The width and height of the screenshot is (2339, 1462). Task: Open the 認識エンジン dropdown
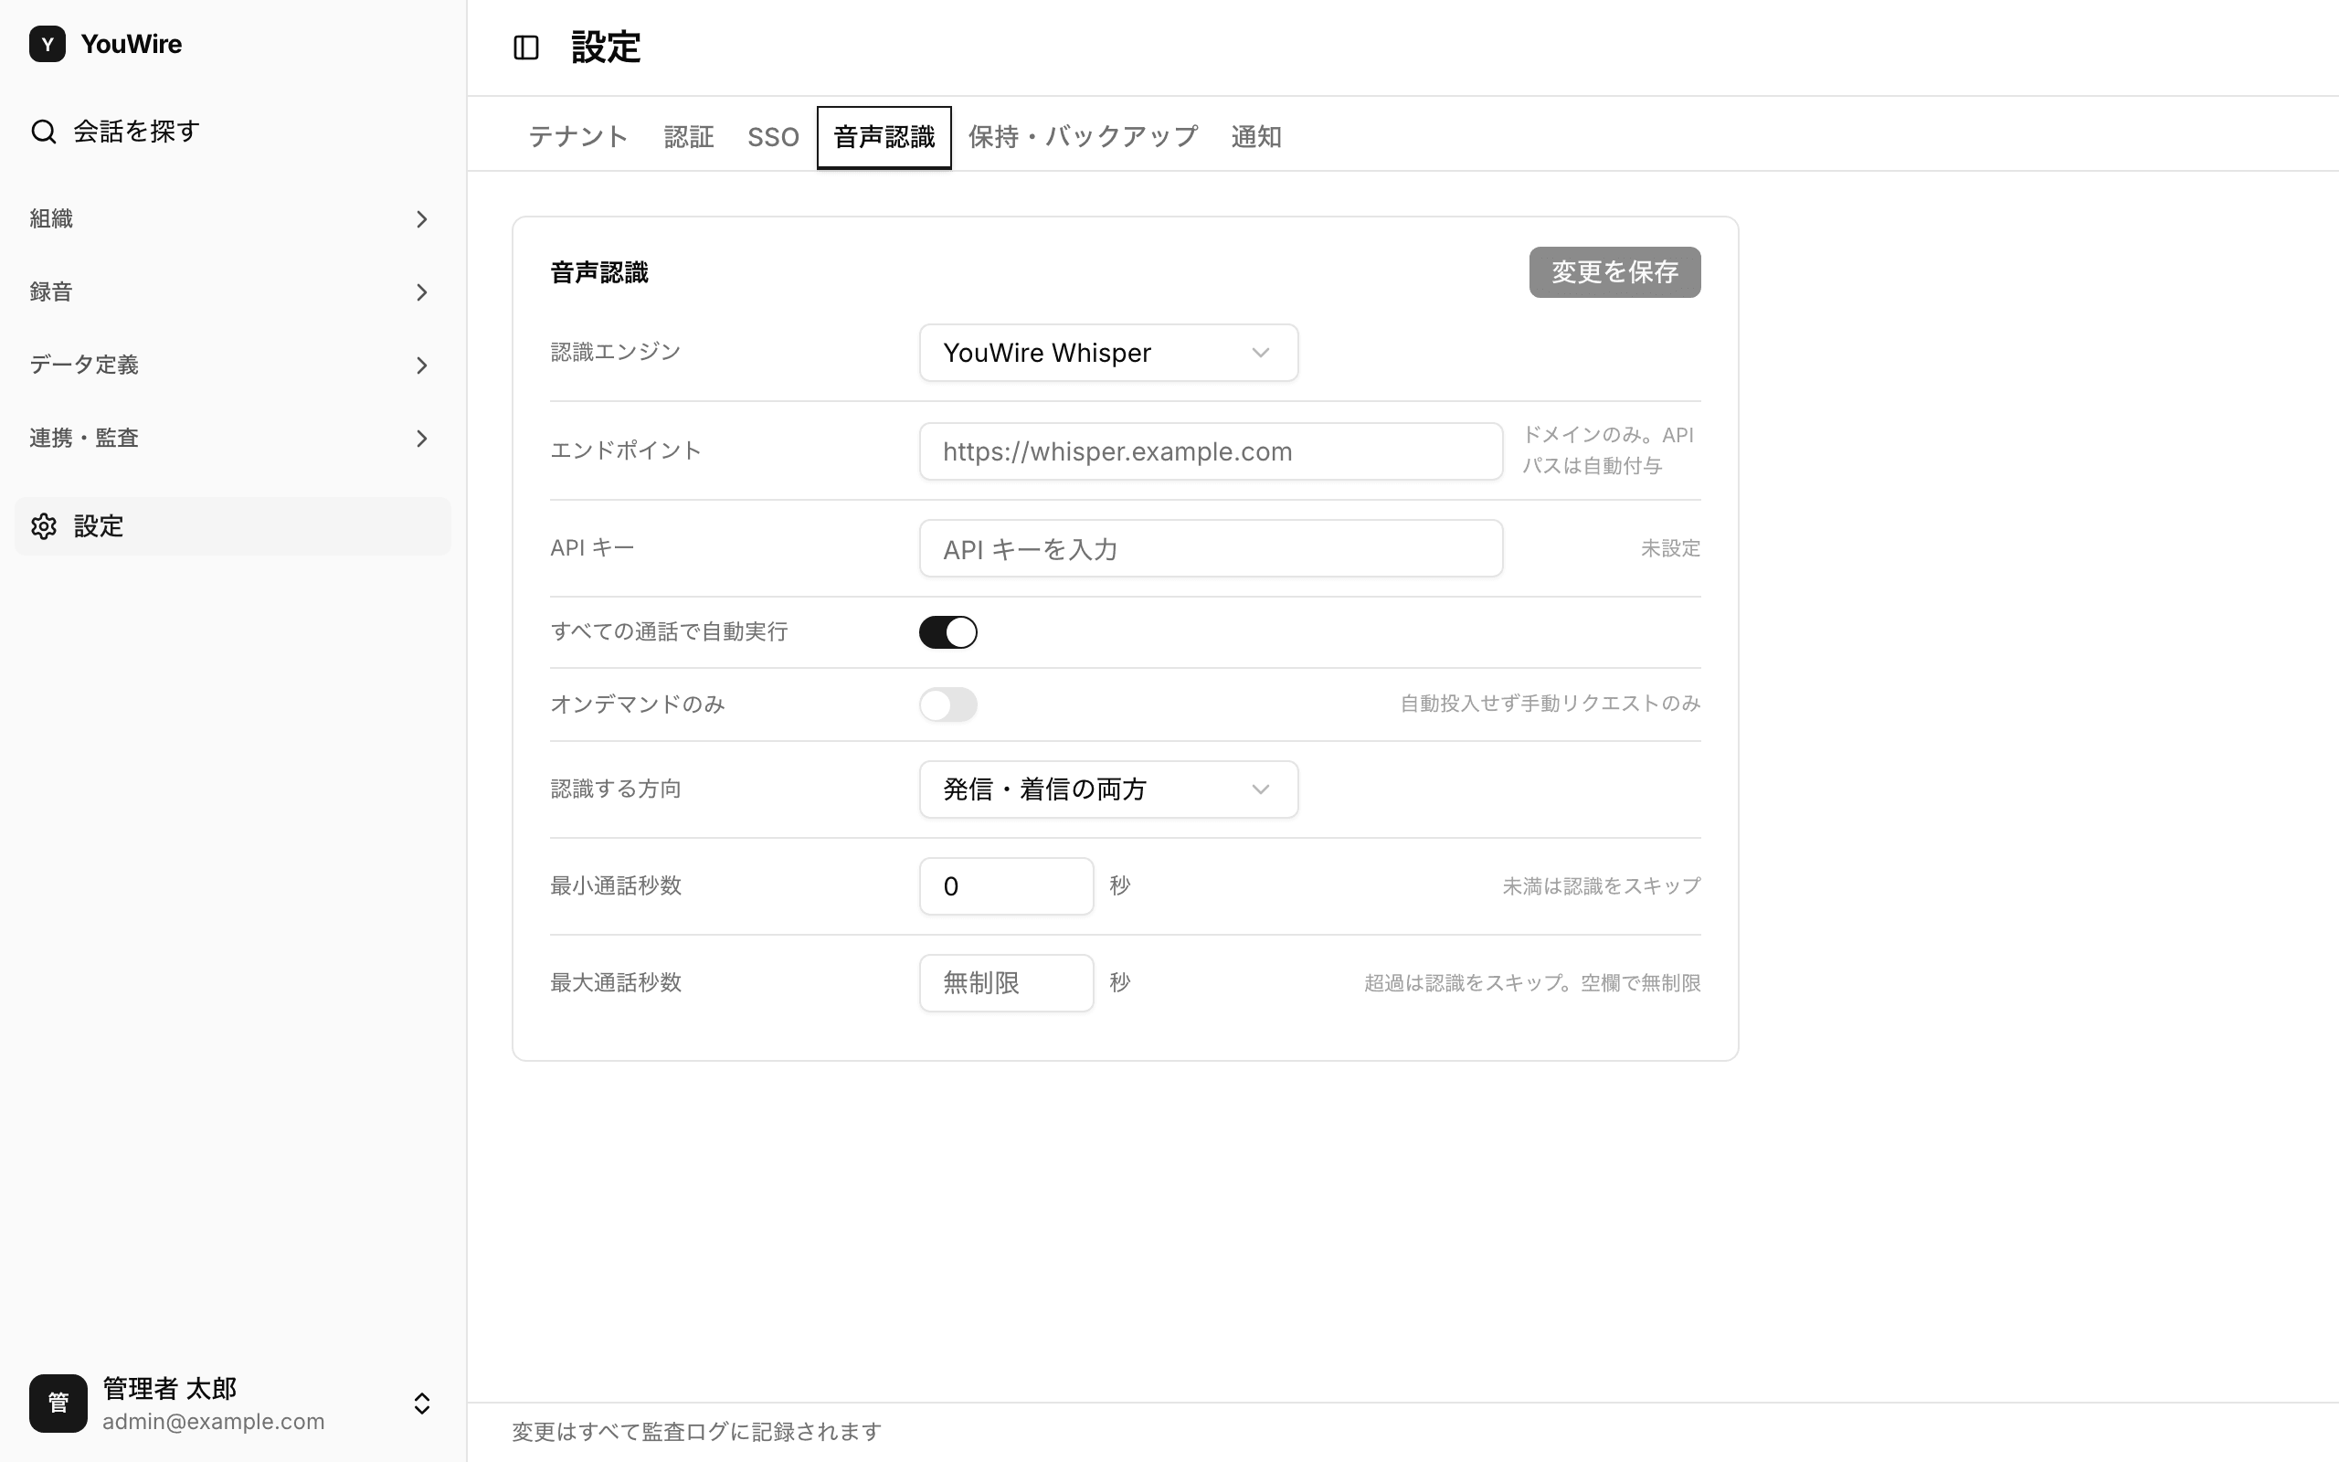coord(1108,353)
